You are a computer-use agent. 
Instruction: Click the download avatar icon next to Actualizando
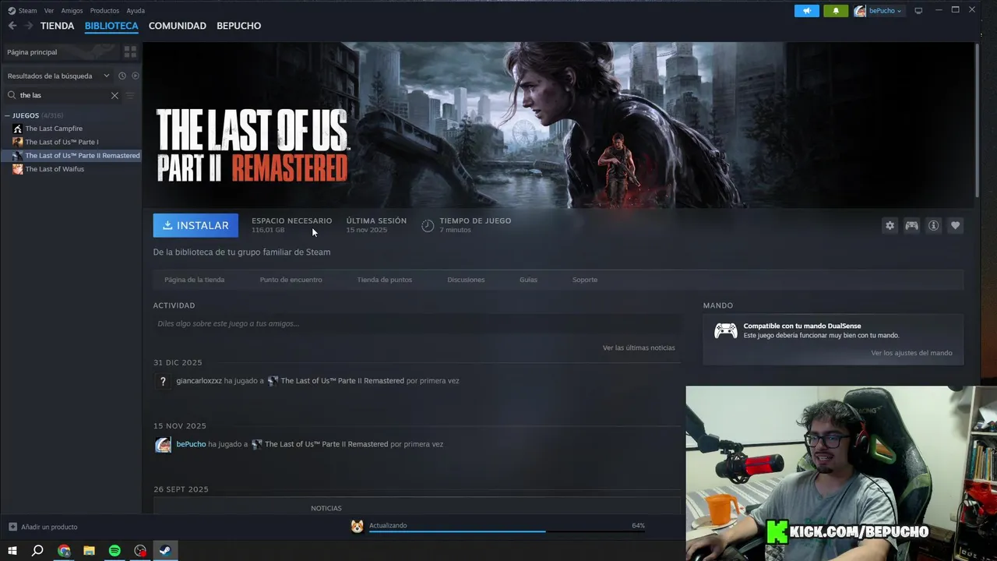point(357,527)
